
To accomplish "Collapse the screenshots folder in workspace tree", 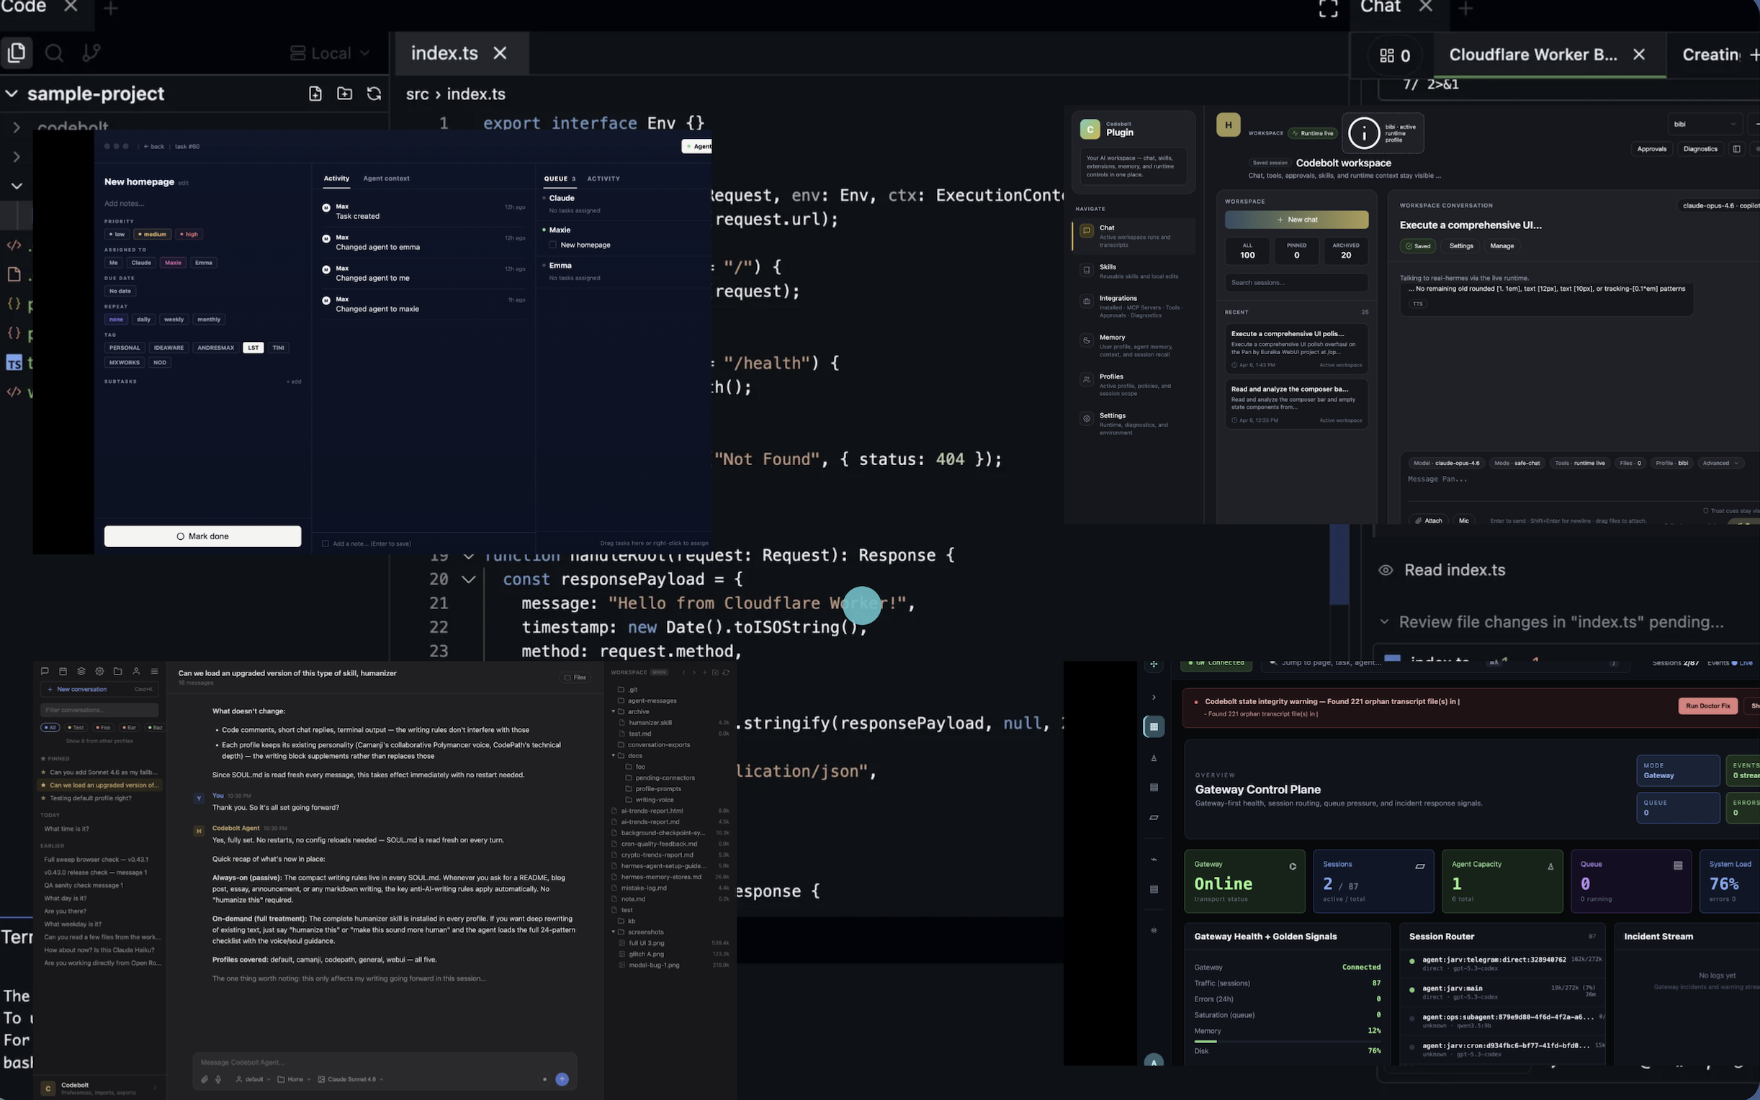I will (614, 932).
